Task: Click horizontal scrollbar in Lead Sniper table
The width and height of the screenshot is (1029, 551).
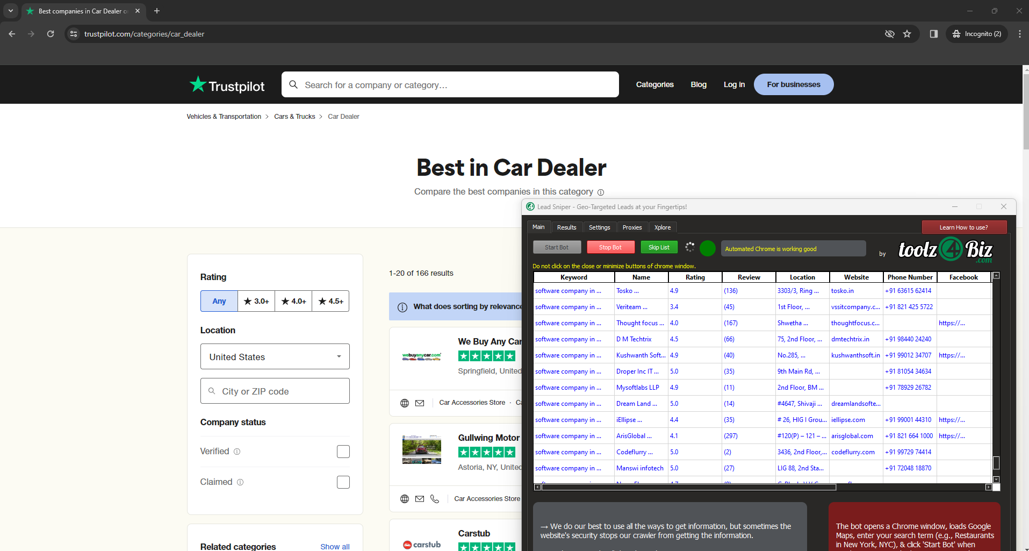Action: tap(689, 487)
